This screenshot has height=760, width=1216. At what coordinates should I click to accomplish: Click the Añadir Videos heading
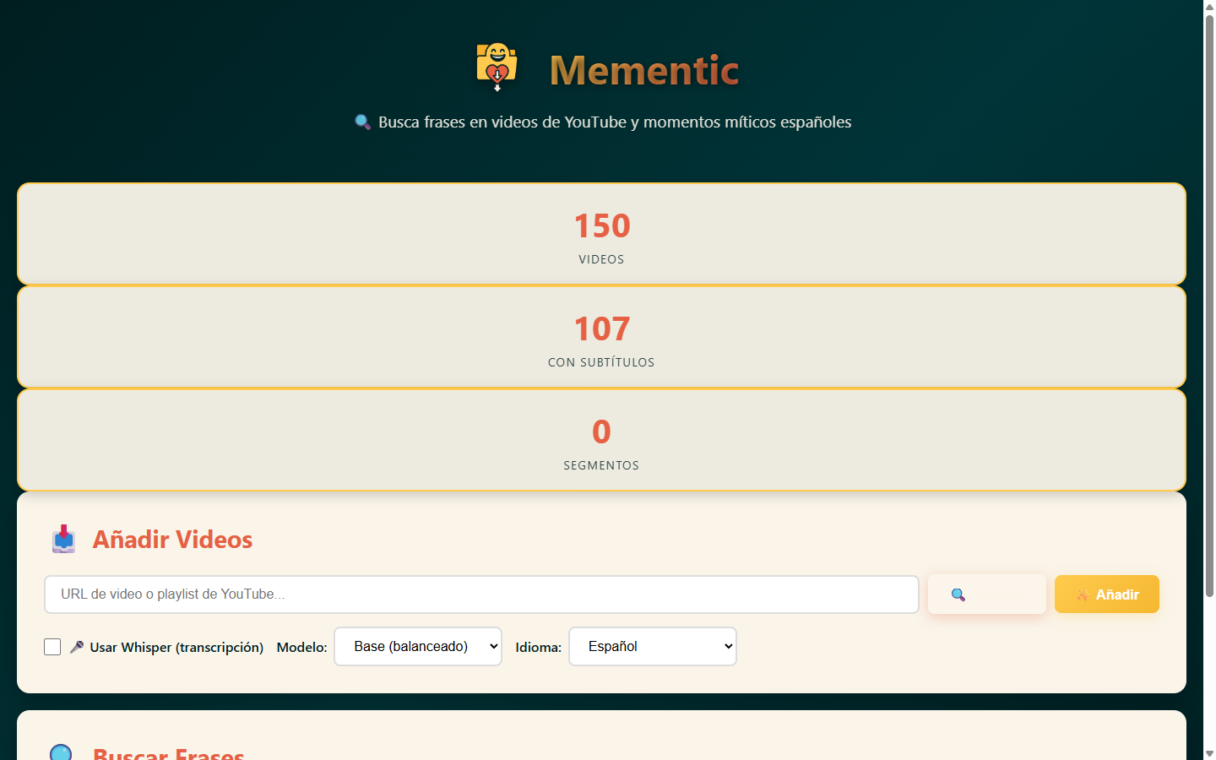pos(172,540)
